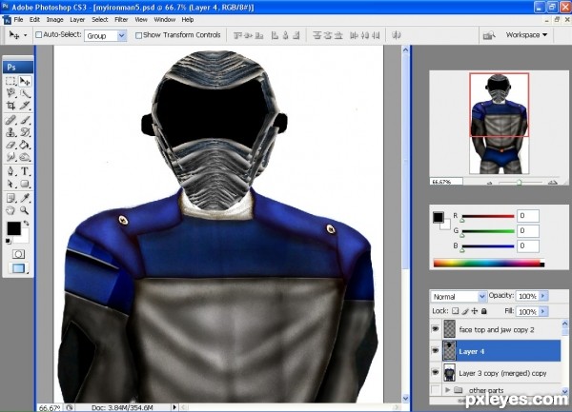Open the Auto-Select Group dropdown
Viewport: 572px width, 412px height.
click(x=122, y=35)
